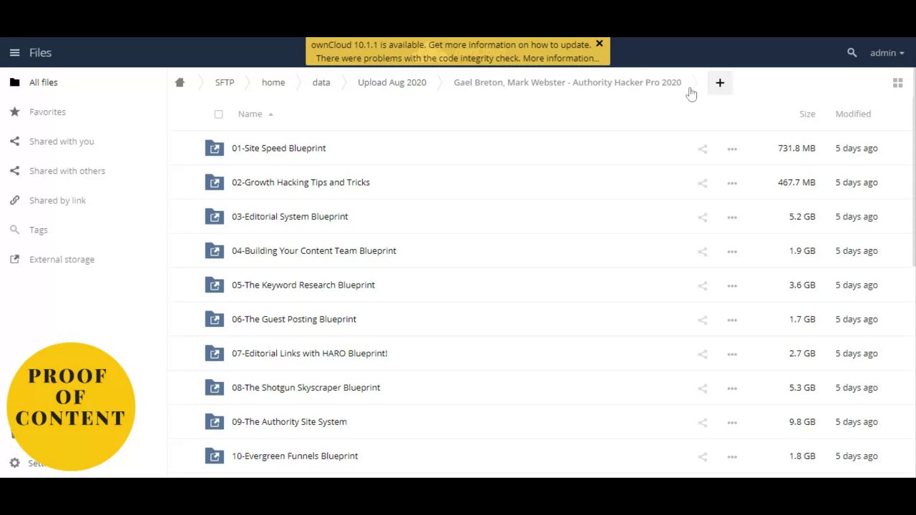Share 07-Editorial Links with HARO Blueprint
Image resolution: width=916 pixels, height=515 pixels.
point(703,354)
